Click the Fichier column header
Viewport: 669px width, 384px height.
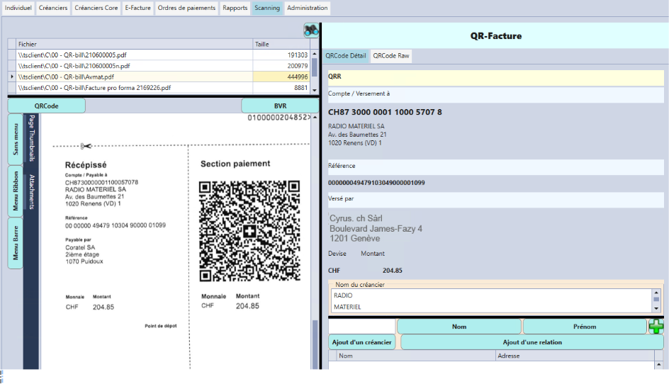[x=135, y=44]
